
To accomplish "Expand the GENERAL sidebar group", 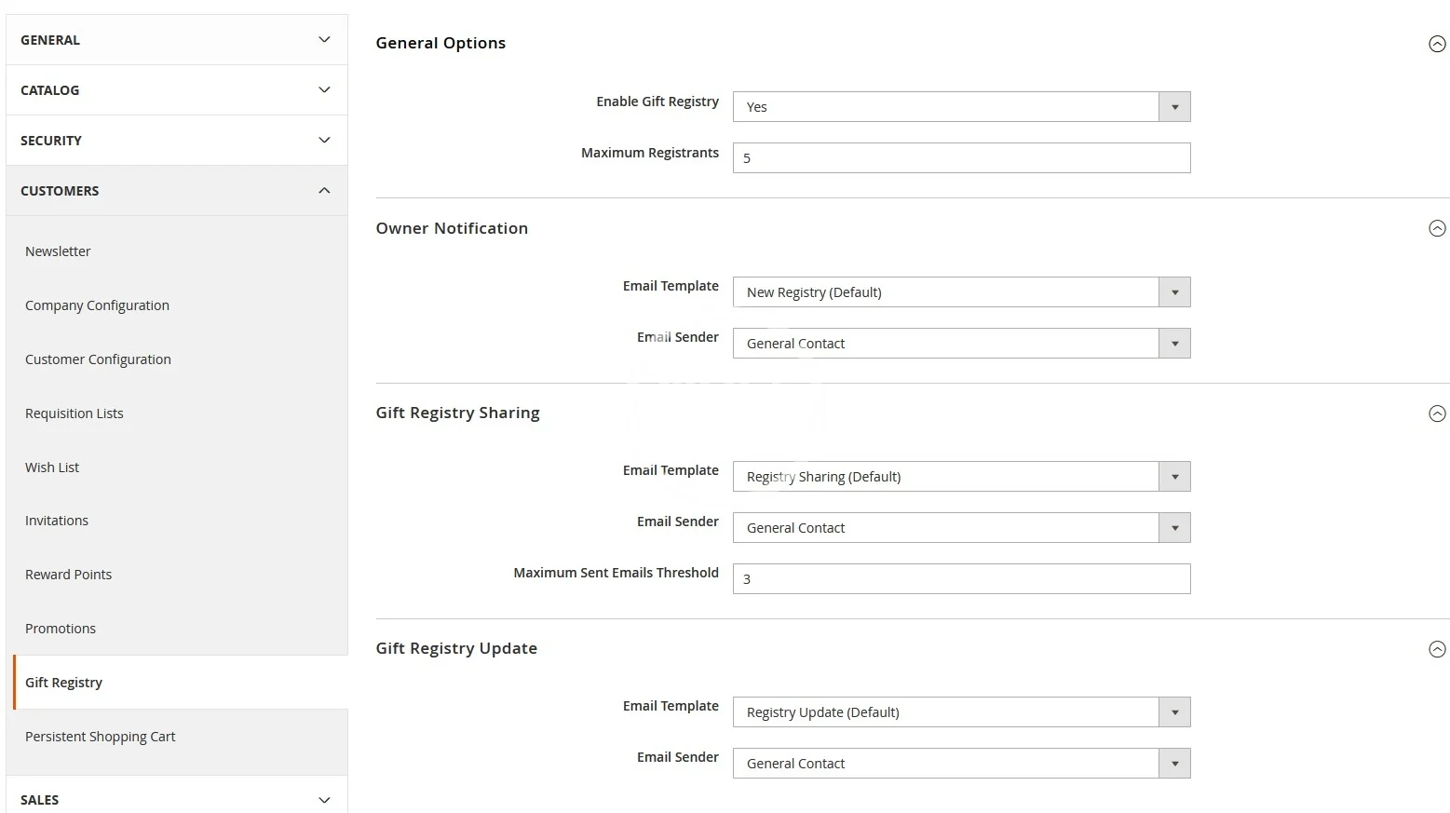I will coord(177,40).
